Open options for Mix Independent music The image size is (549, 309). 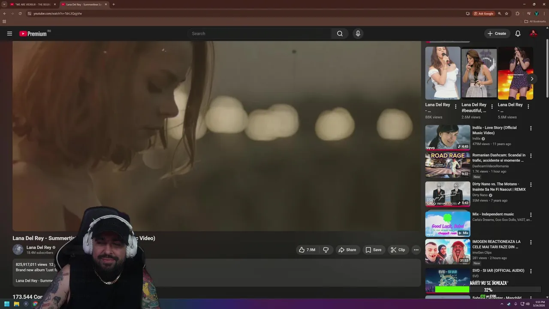click(531, 215)
